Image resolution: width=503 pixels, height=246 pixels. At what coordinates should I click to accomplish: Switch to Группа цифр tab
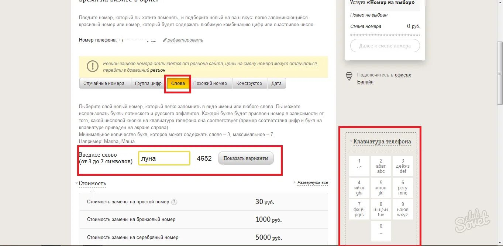[148, 83]
